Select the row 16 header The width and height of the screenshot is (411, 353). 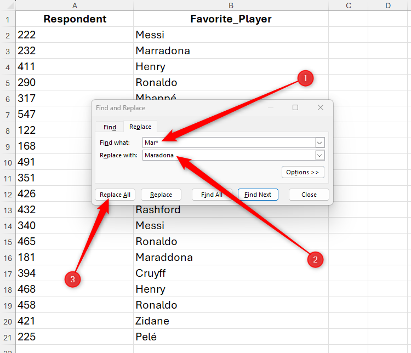coord(8,257)
